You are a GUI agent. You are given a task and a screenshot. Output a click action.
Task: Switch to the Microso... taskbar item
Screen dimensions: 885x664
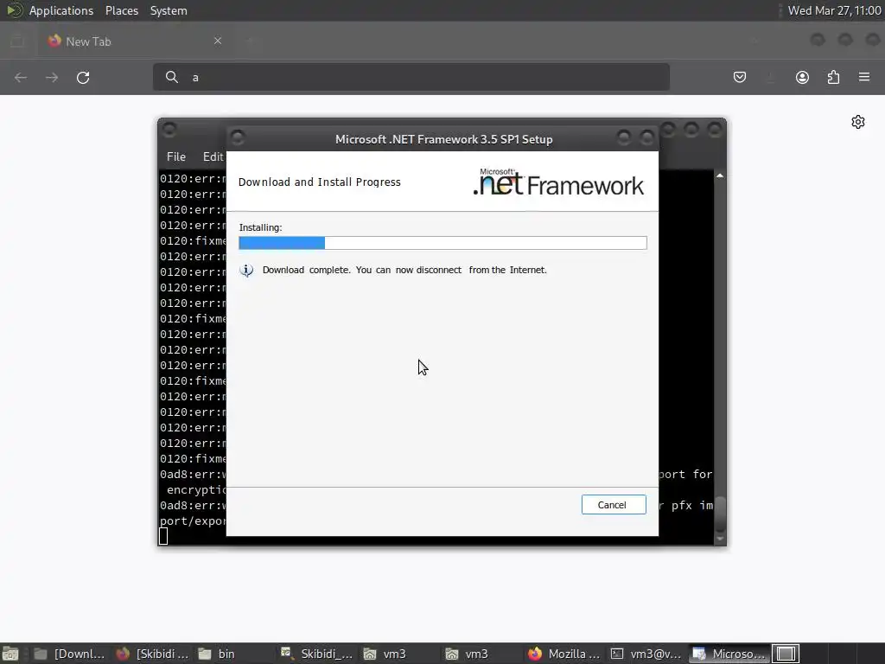tap(729, 654)
